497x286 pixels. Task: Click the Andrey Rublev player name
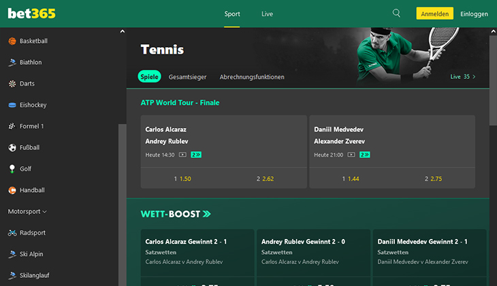tap(167, 142)
